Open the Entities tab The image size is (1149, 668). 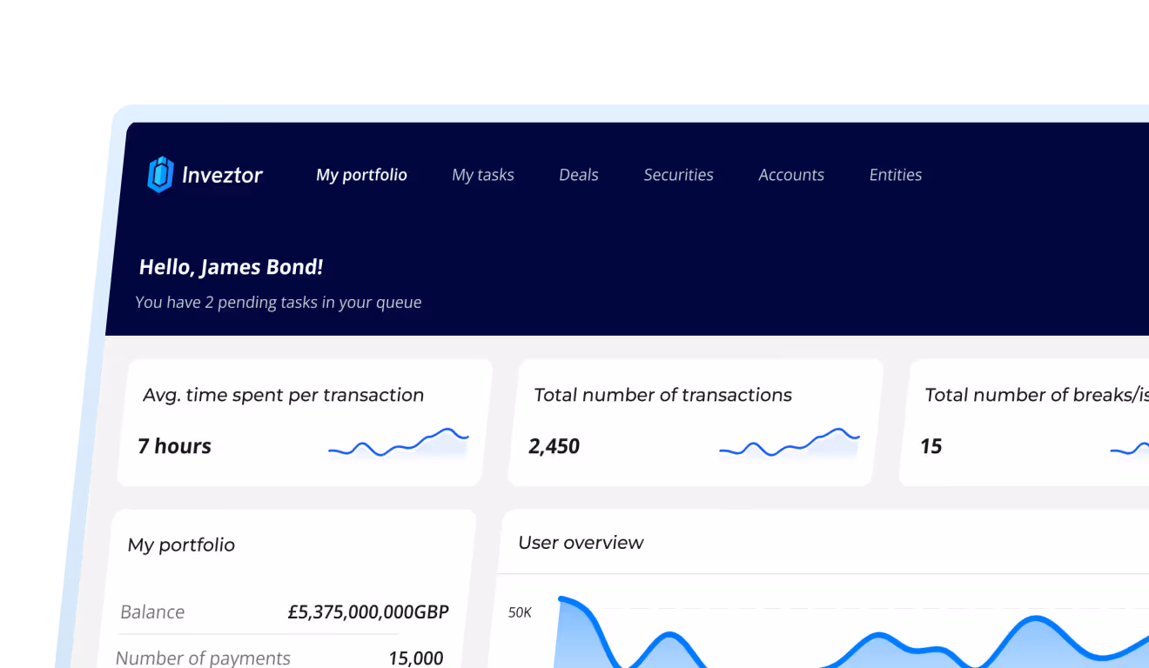coord(896,175)
